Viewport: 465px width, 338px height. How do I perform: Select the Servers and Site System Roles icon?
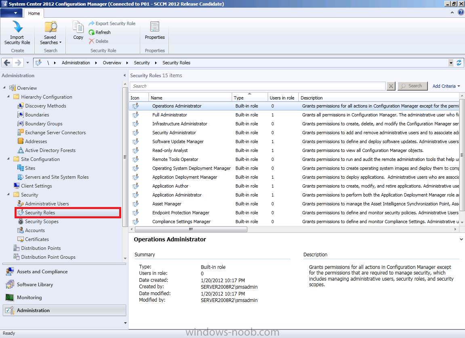coord(21,177)
